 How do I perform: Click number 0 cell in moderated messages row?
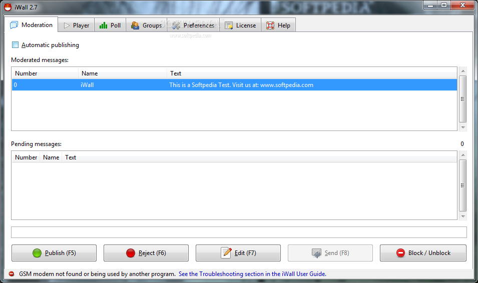click(x=15, y=85)
